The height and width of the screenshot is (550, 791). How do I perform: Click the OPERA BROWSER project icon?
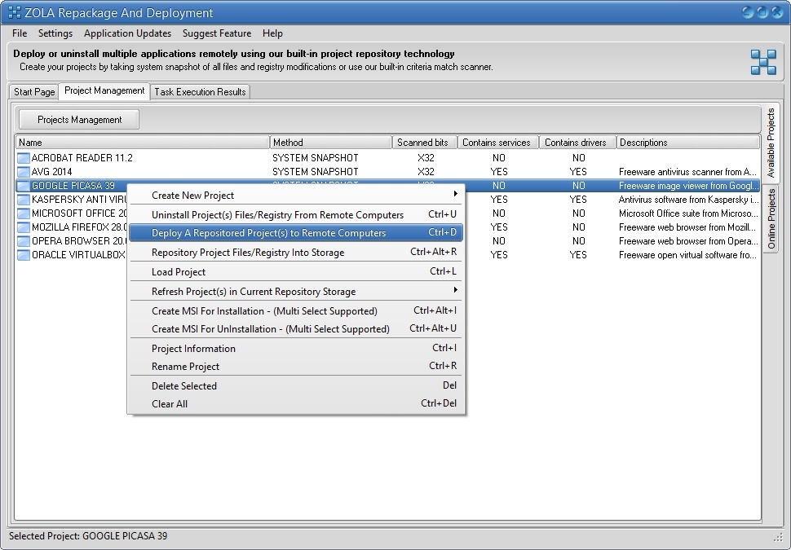(24, 241)
